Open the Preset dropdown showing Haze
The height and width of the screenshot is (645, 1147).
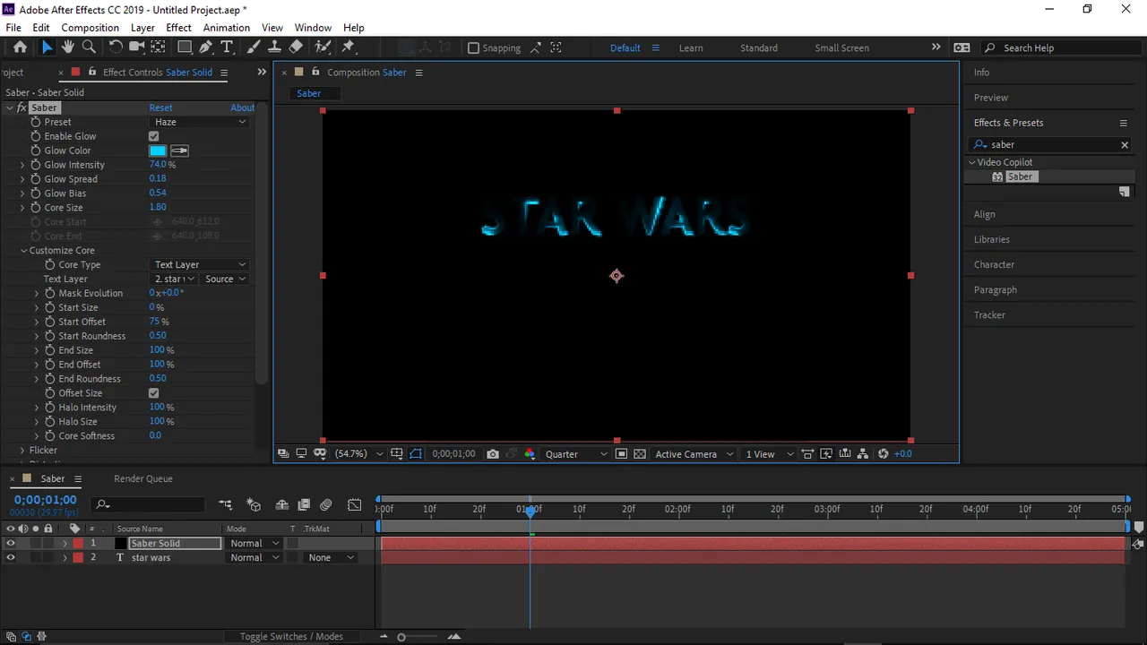click(x=198, y=122)
